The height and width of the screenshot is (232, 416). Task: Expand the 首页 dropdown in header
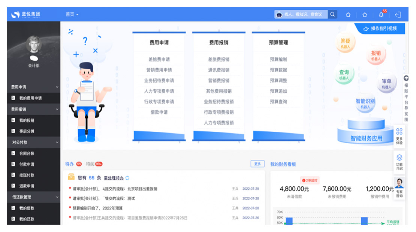tap(72, 15)
